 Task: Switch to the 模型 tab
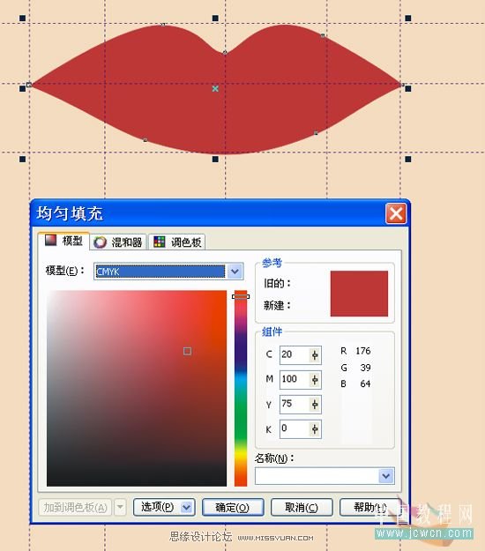point(63,241)
